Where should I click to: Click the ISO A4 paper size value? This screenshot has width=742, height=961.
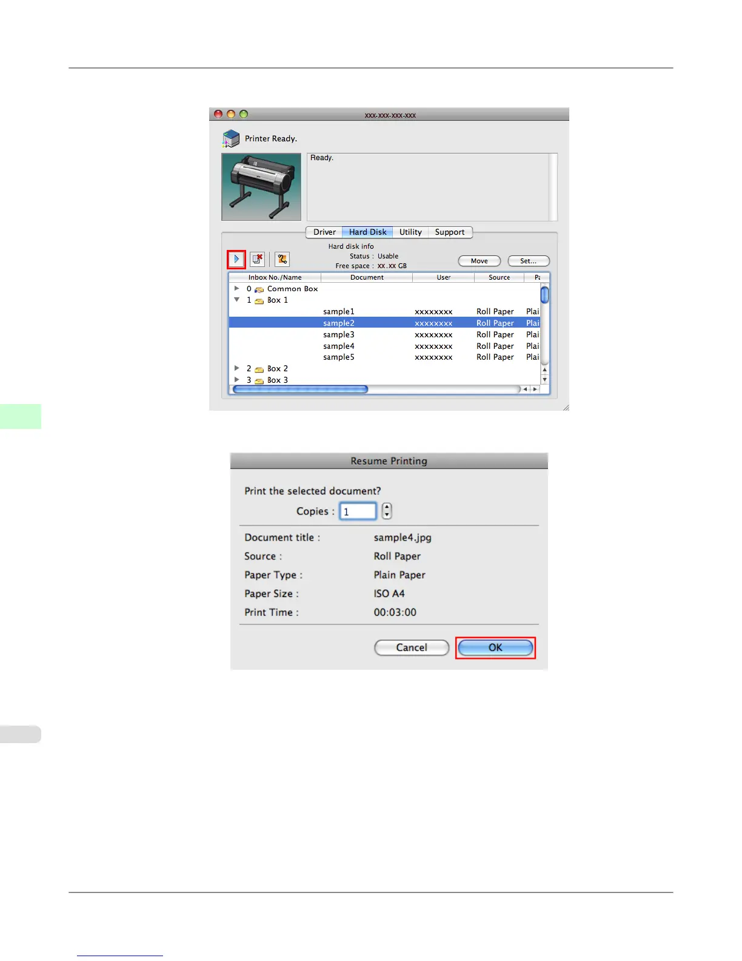click(389, 594)
